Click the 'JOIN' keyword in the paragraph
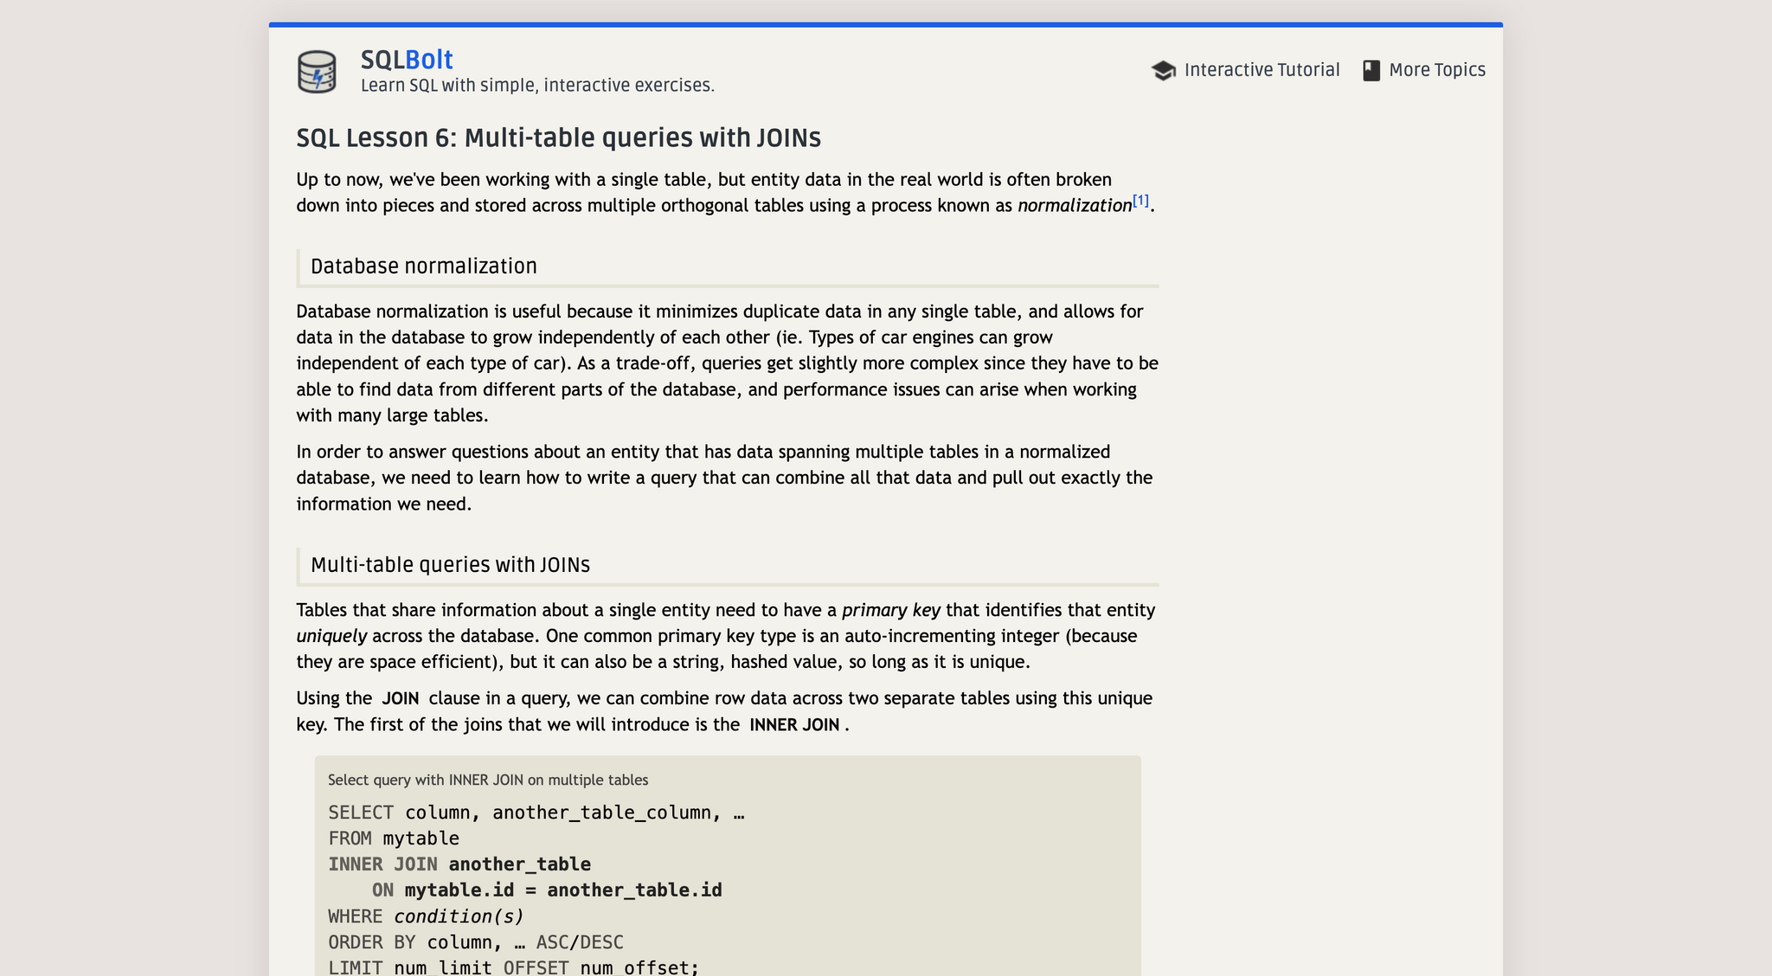The height and width of the screenshot is (976, 1772). 401,699
